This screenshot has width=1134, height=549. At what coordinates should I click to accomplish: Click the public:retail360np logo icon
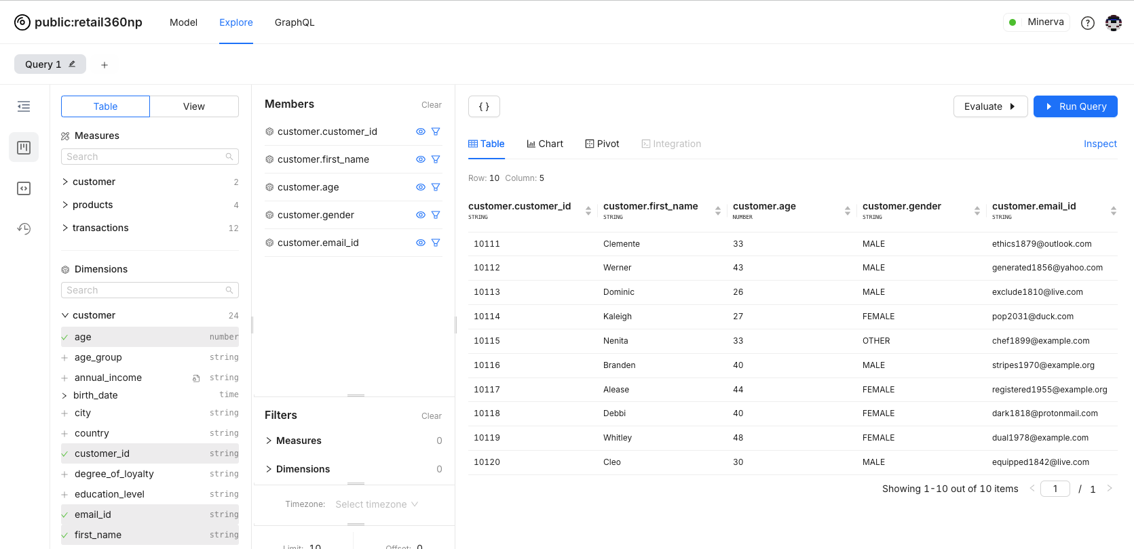click(22, 22)
